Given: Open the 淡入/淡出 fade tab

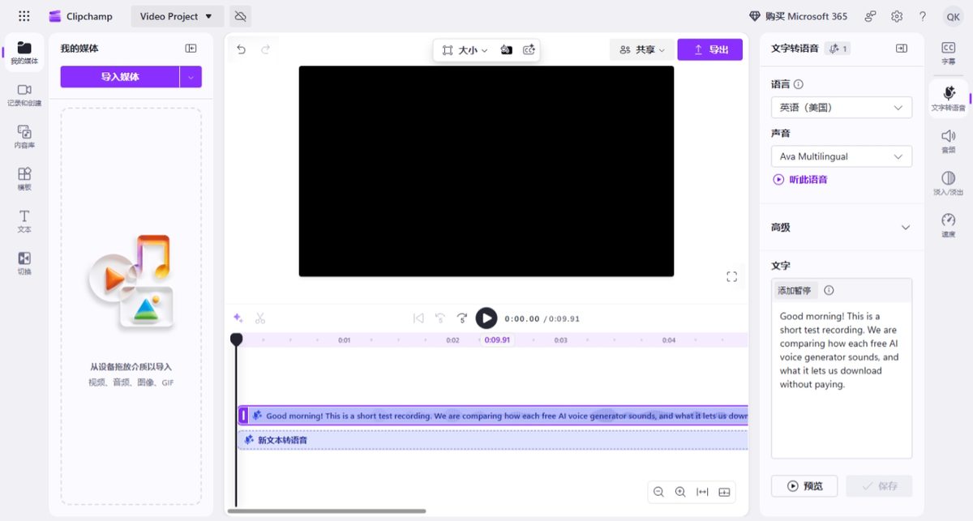Looking at the screenshot, I should [949, 182].
